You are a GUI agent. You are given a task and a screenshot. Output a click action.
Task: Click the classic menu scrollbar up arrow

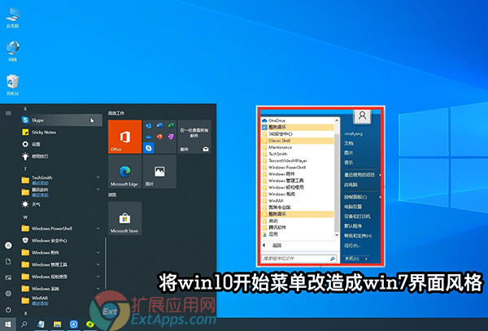[x=337, y=120]
